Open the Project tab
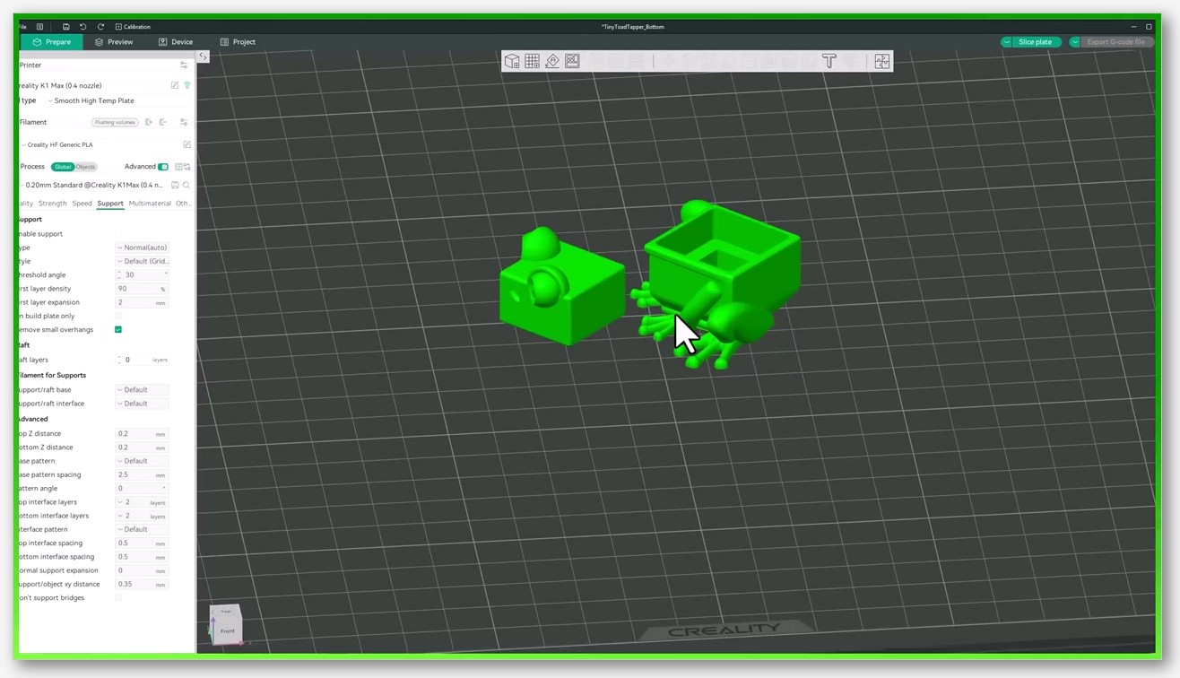1180x678 pixels. (x=238, y=42)
